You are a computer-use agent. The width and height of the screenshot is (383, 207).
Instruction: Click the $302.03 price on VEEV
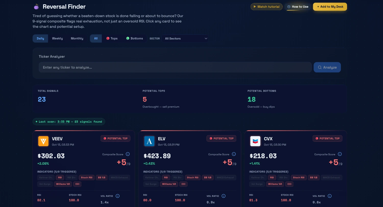(51, 156)
